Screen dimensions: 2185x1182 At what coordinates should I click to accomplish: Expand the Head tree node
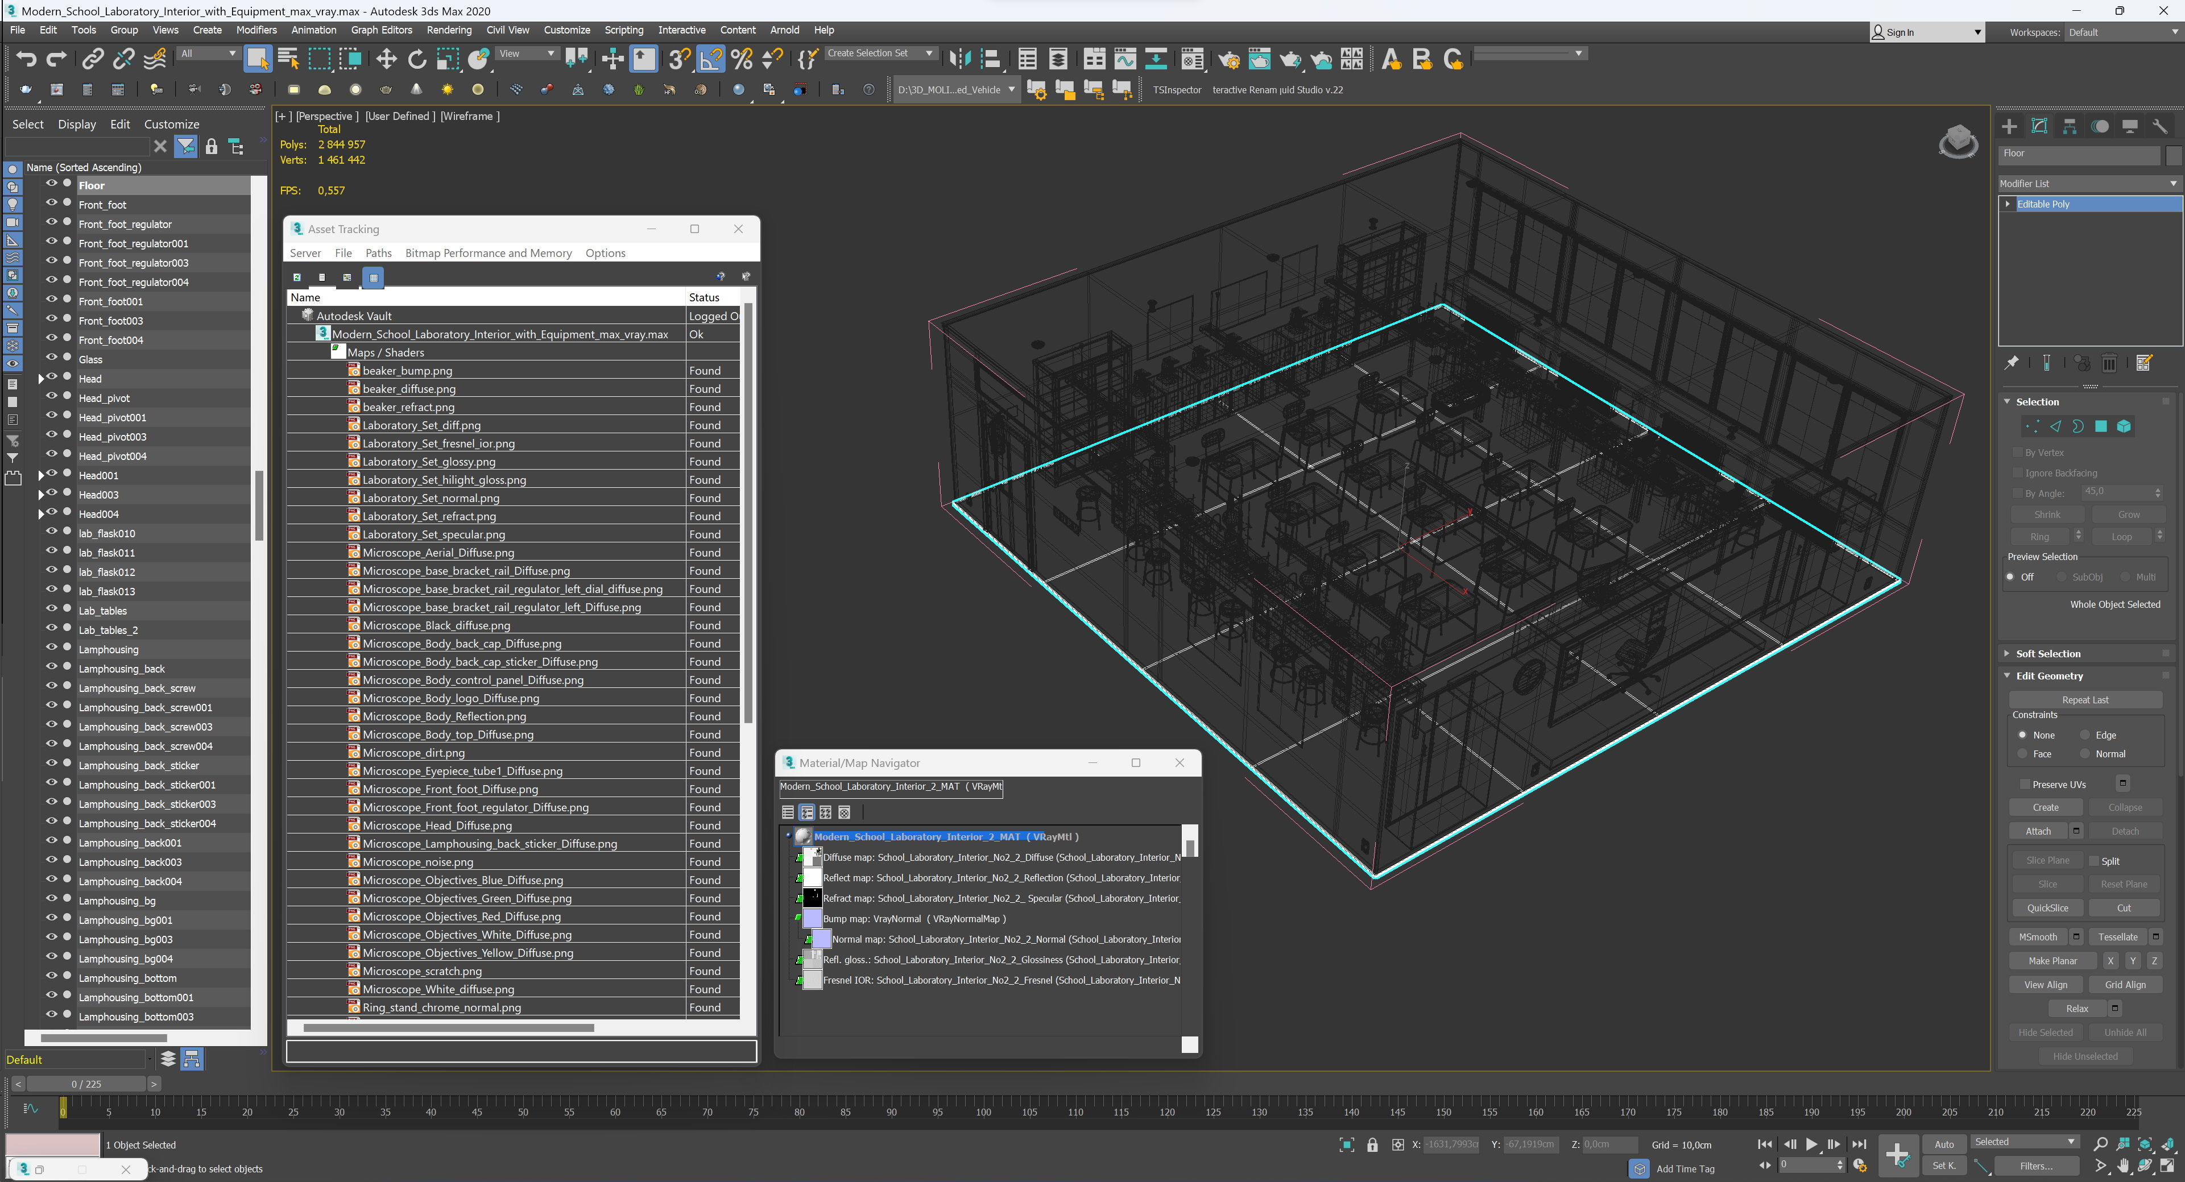(41, 379)
